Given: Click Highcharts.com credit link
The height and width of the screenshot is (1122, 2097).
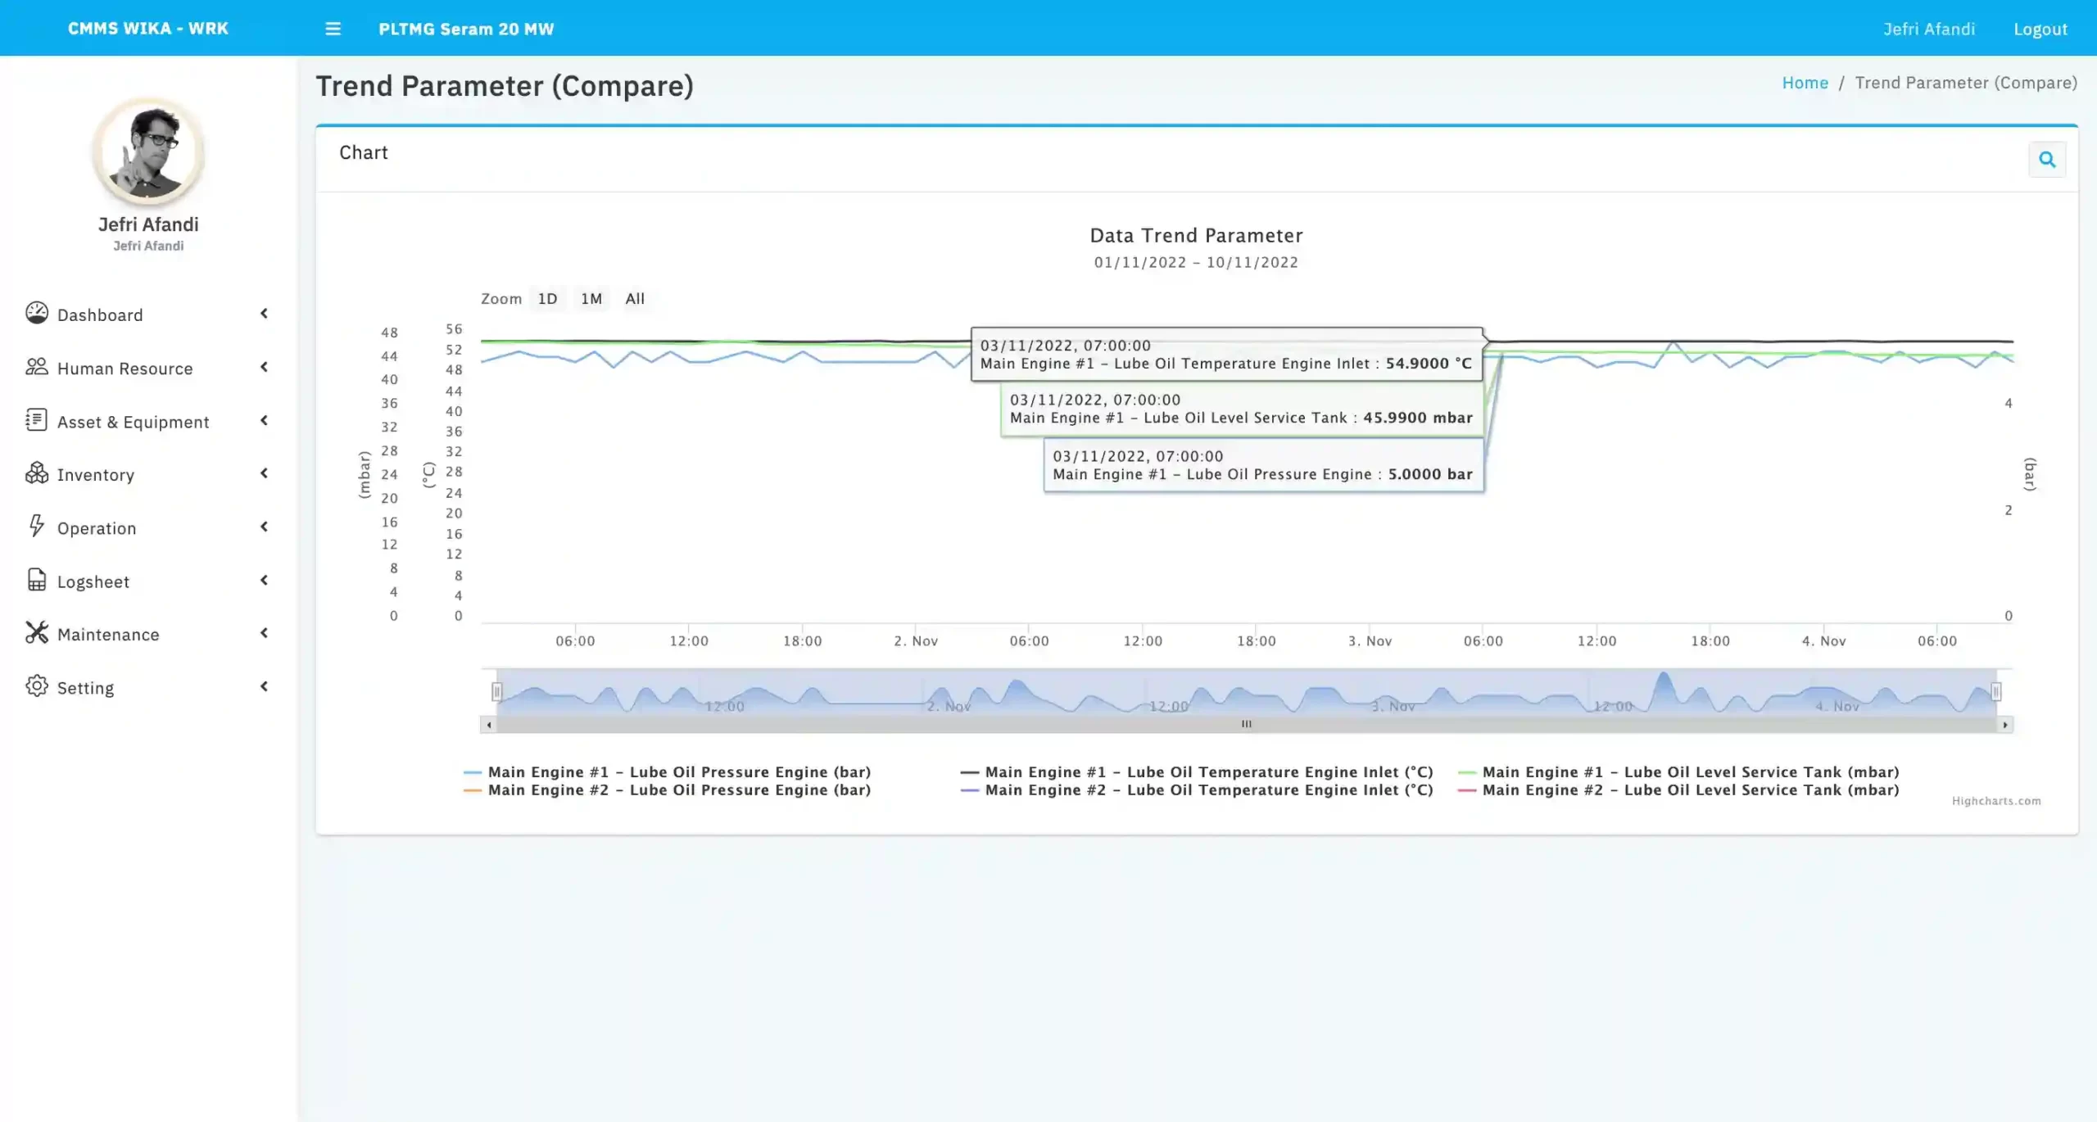Looking at the screenshot, I should coord(1996,801).
